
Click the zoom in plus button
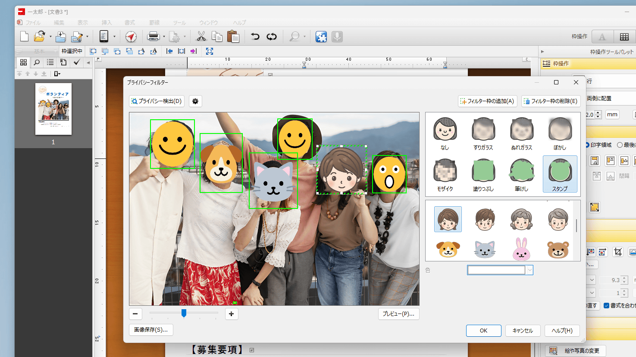231,314
